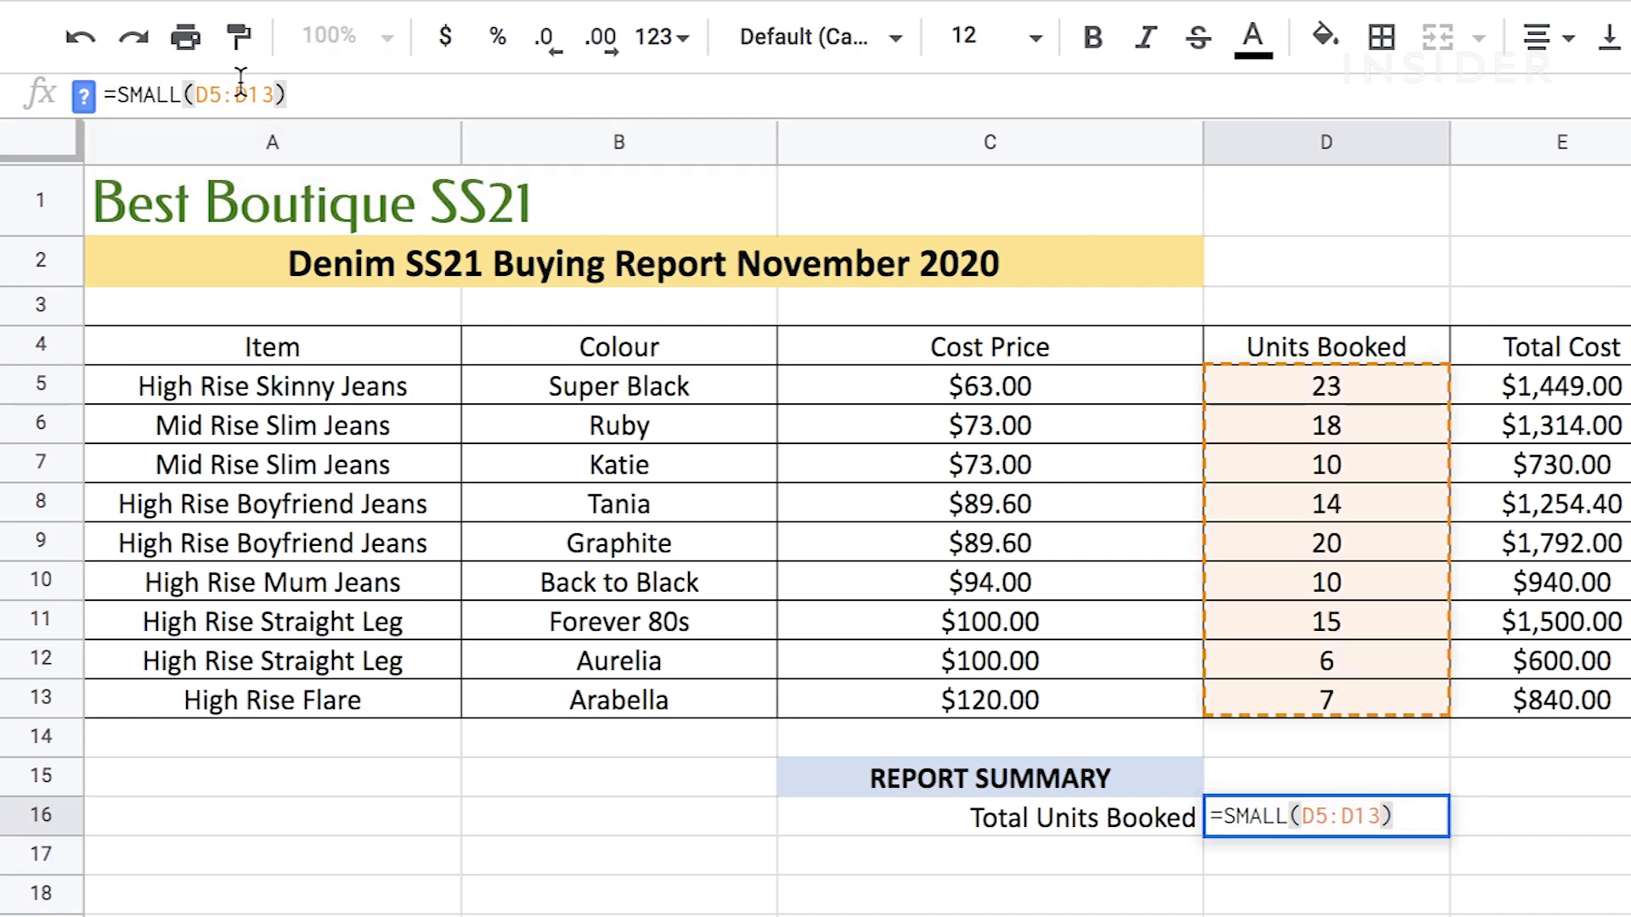
Task: Click the Redo arrow icon
Action: click(x=133, y=37)
